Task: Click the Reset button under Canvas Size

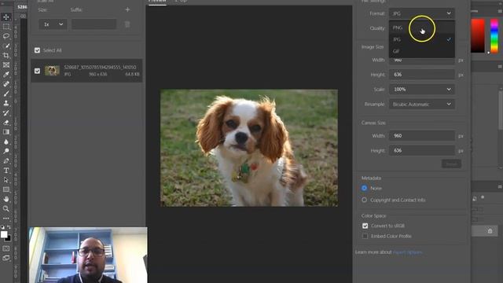Action: pos(451,164)
